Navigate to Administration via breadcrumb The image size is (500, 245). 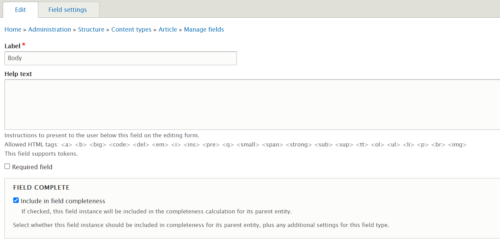(x=50, y=29)
